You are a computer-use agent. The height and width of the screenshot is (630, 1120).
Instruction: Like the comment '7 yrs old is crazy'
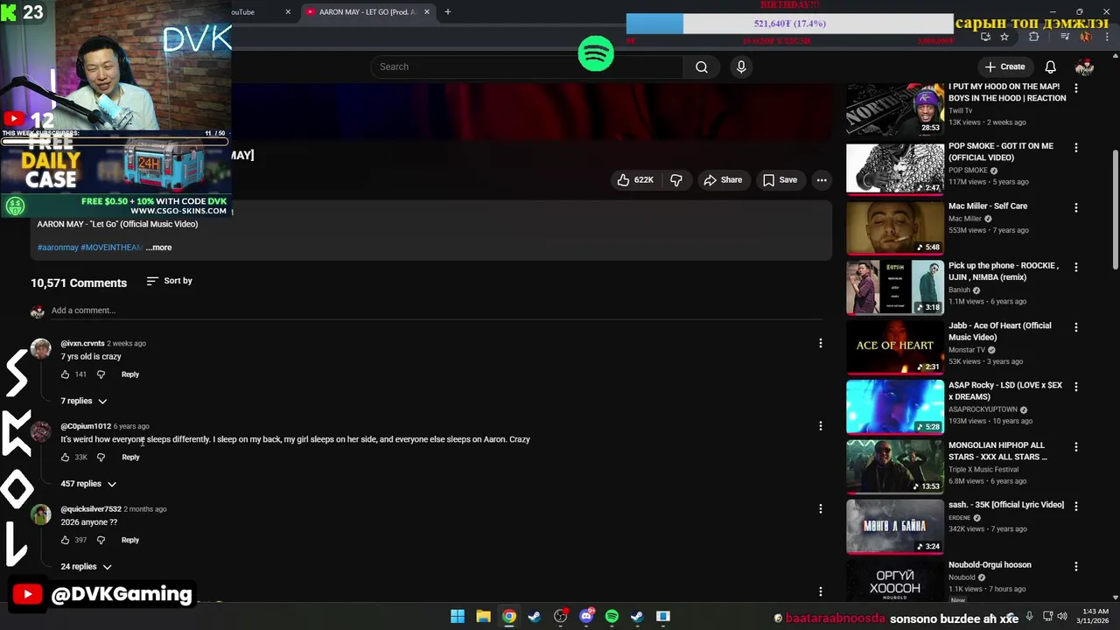pos(66,374)
